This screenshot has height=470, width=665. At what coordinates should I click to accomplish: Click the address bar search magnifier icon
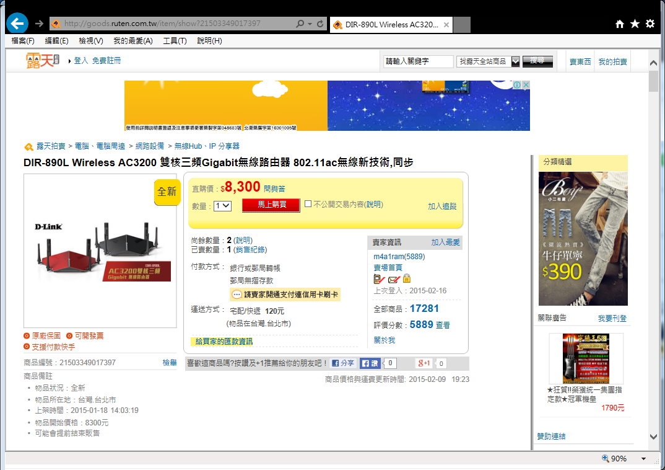300,24
